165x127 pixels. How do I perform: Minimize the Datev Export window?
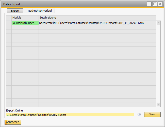pos(149,4)
